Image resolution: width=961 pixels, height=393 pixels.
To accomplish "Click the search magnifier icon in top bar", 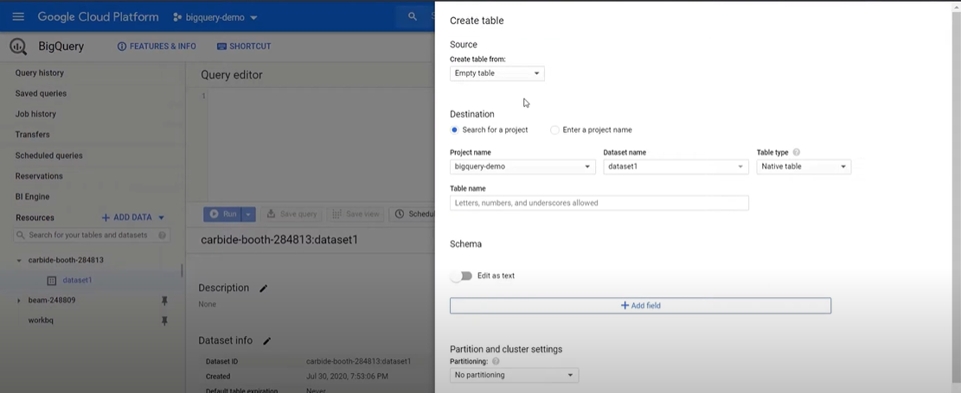I will click(413, 16).
